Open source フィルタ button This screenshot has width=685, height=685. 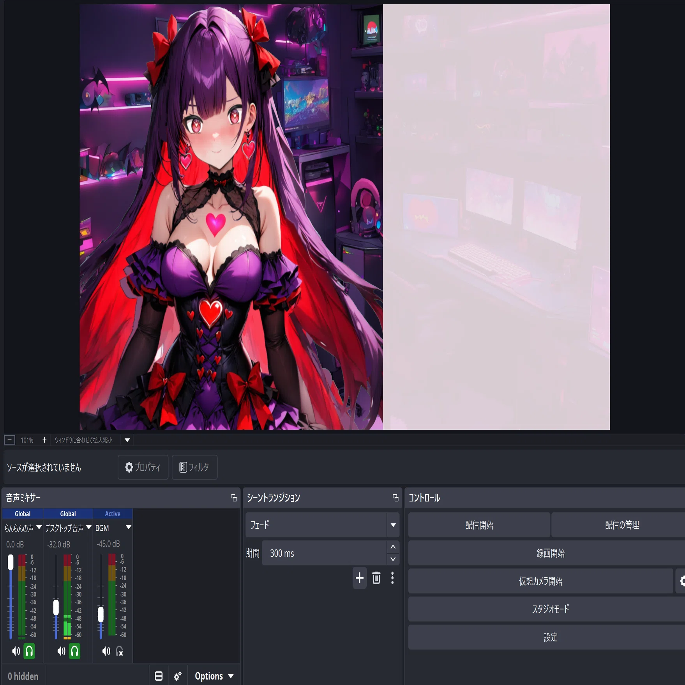[x=194, y=467]
